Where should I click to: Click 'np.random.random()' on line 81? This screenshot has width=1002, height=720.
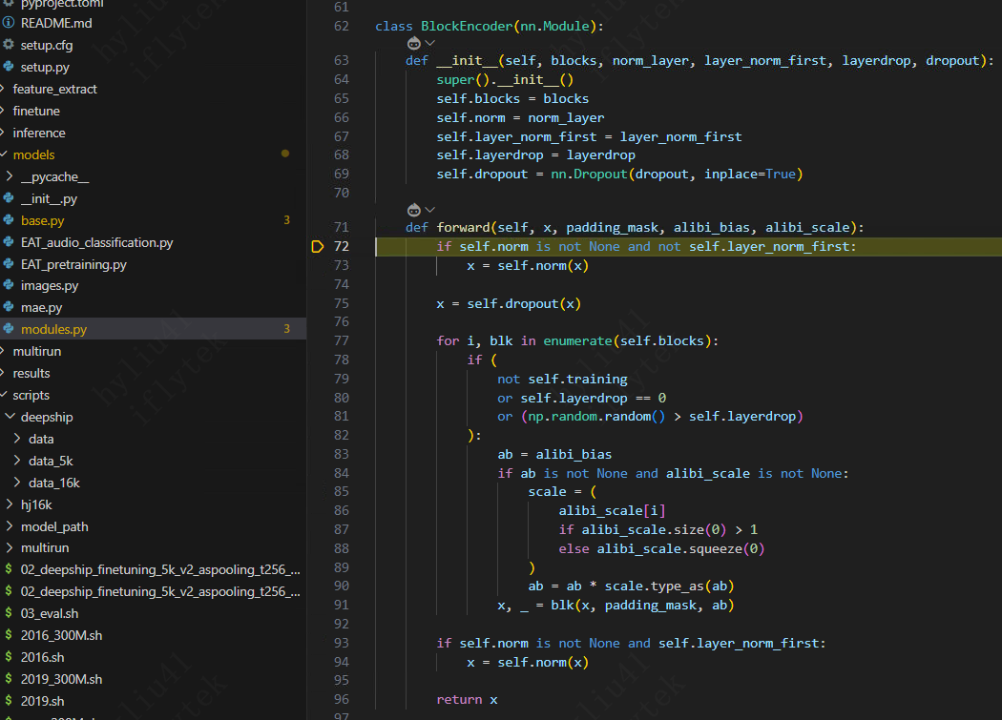596,416
